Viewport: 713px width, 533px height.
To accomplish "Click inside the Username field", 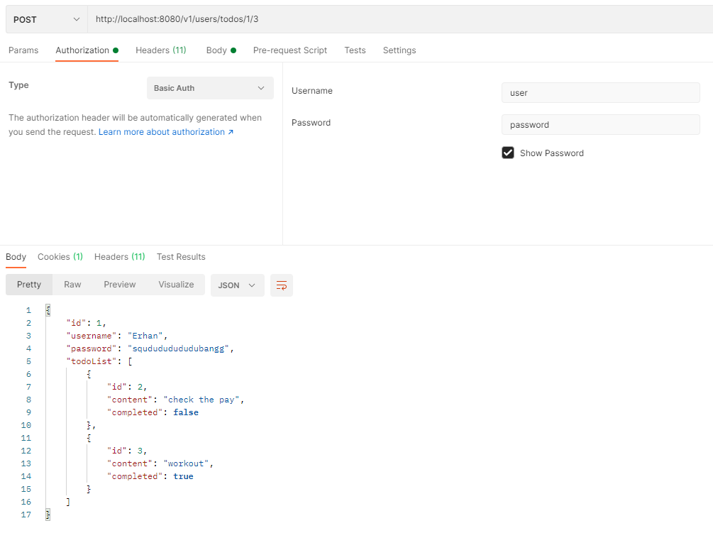I will click(600, 92).
